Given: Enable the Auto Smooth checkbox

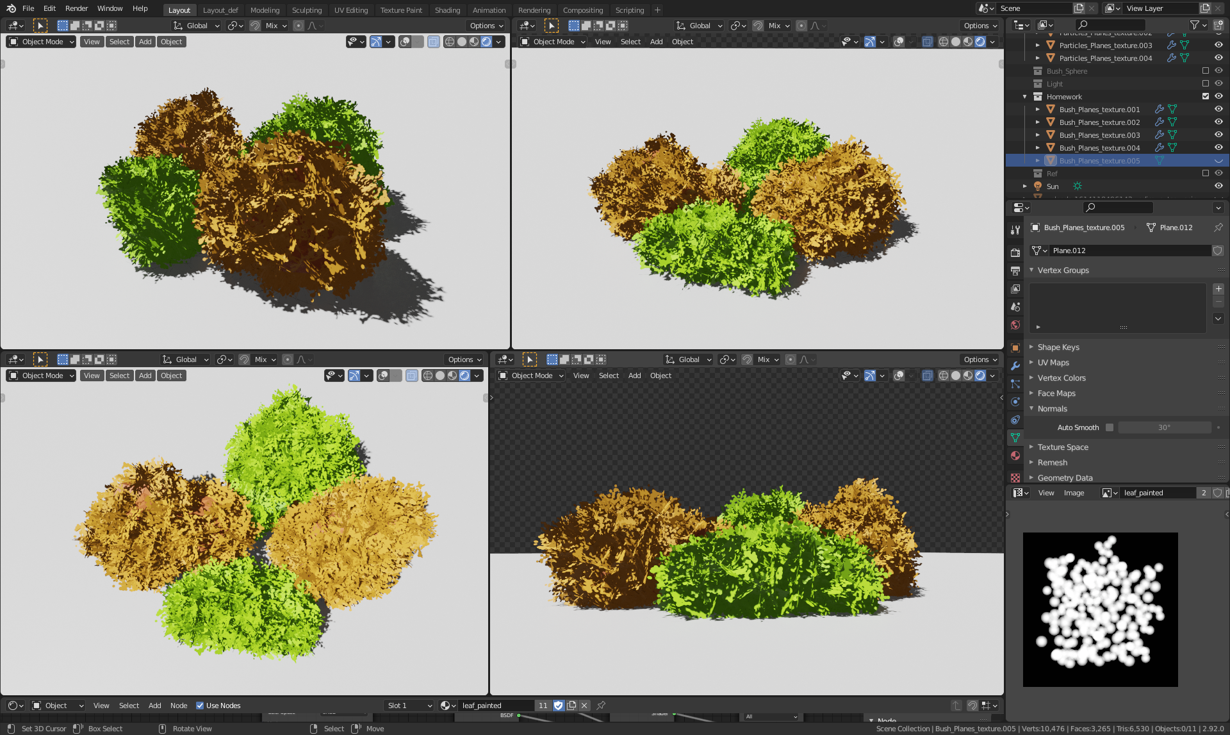Looking at the screenshot, I should [x=1110, y=427].
